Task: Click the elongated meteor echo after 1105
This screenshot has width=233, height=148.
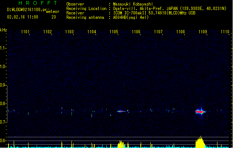Action: coord(121,111)
